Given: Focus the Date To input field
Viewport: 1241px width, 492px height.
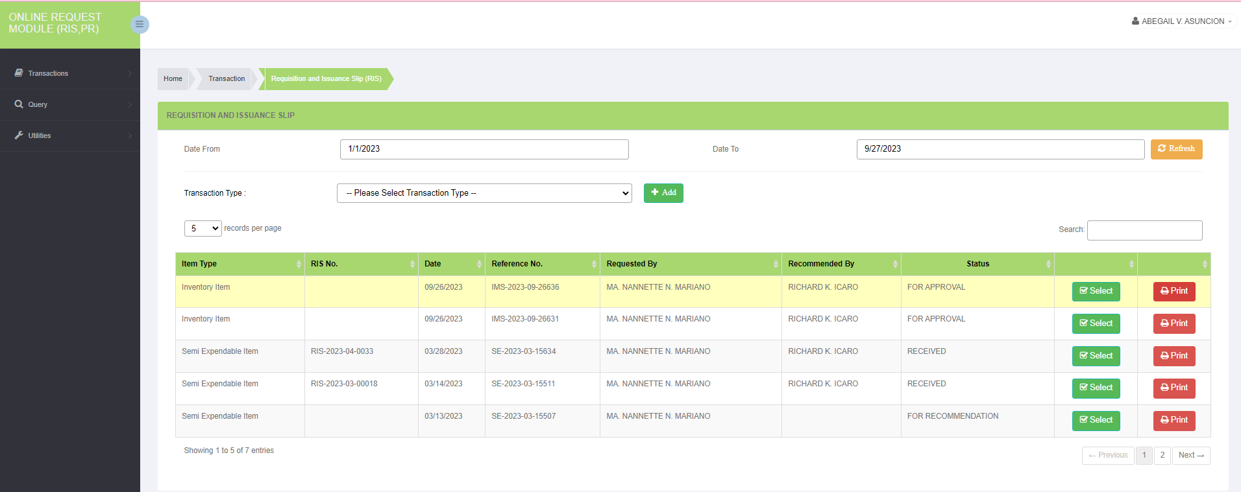Looking at the screenshot, I should click(1000, 149).
